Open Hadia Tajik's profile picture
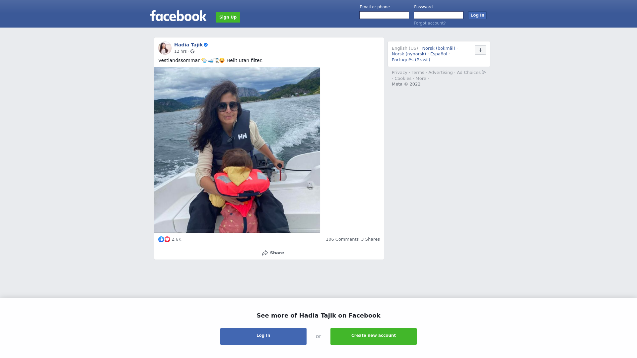This screenshot has width=637, height=358. [x=165, y=48]
